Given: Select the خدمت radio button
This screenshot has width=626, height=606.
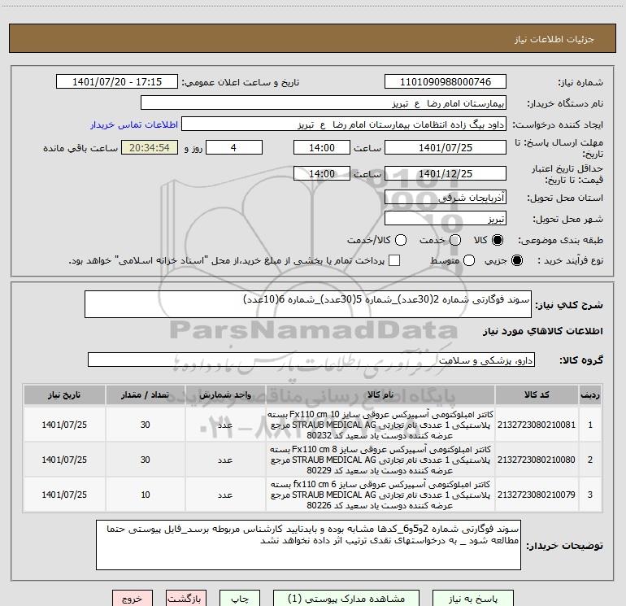Looking at the screenshot, I should 455,240.
